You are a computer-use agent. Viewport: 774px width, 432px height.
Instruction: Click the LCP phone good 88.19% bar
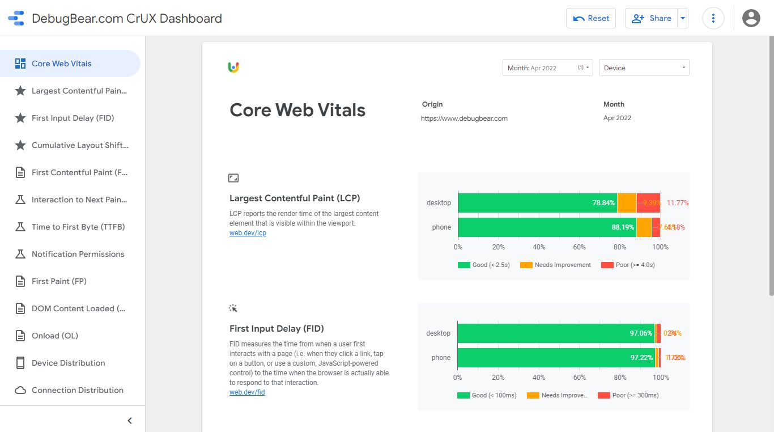click(x=547, y=227)
